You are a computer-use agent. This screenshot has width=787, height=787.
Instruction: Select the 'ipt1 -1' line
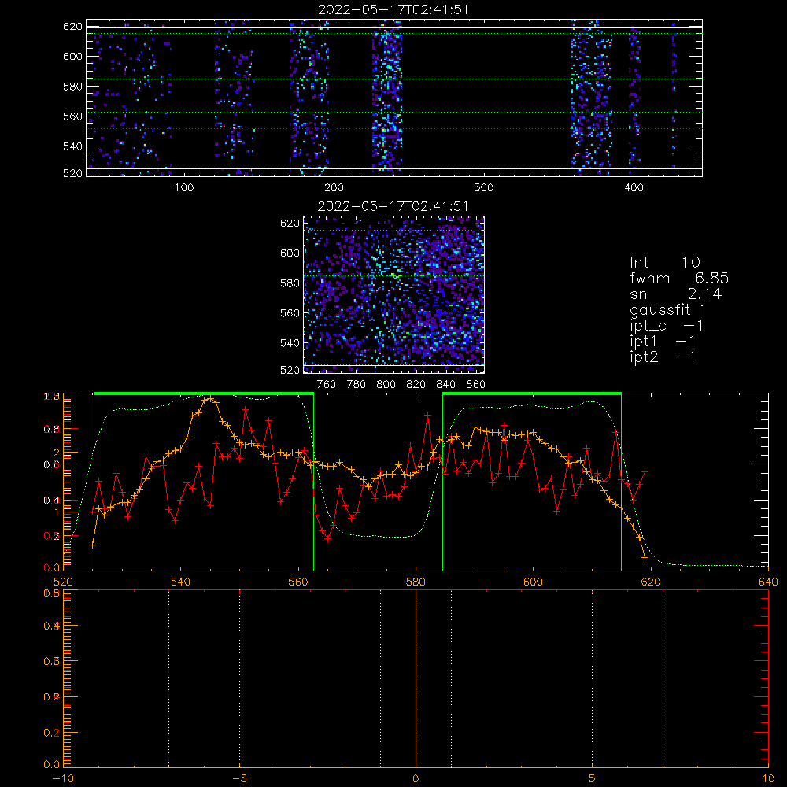[x=663, y=342]
